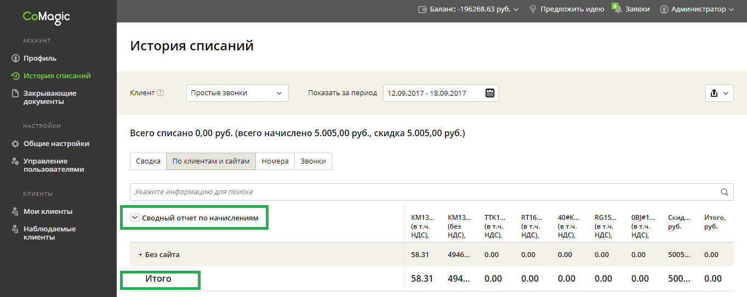
Task: Click the RT16... column header
Action: pyautogui.click(x=532, y=226)
